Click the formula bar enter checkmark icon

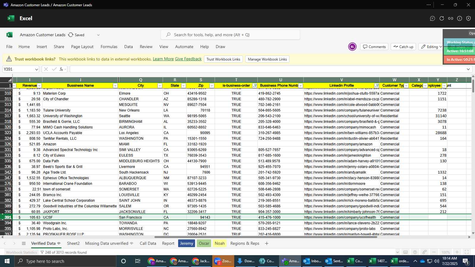pos(54,69)
